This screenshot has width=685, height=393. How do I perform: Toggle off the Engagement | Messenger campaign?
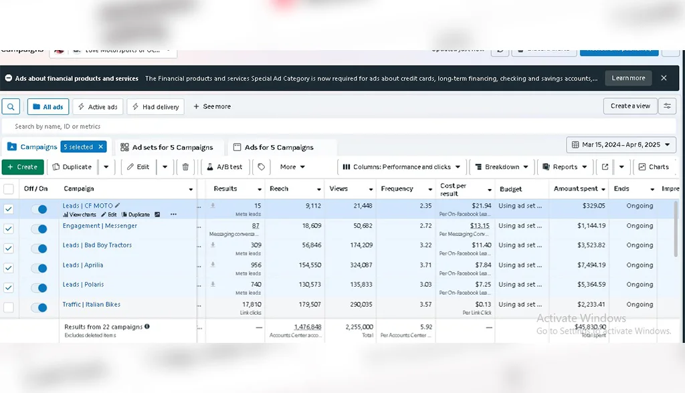coord(39,229)
